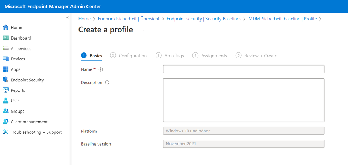Screen dimensions: 348x165
Task: Follow the Home breadcrumb link
Action: (84, 19)
